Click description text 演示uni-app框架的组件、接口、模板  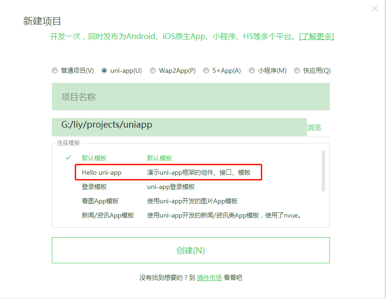[x=198, y=172]
